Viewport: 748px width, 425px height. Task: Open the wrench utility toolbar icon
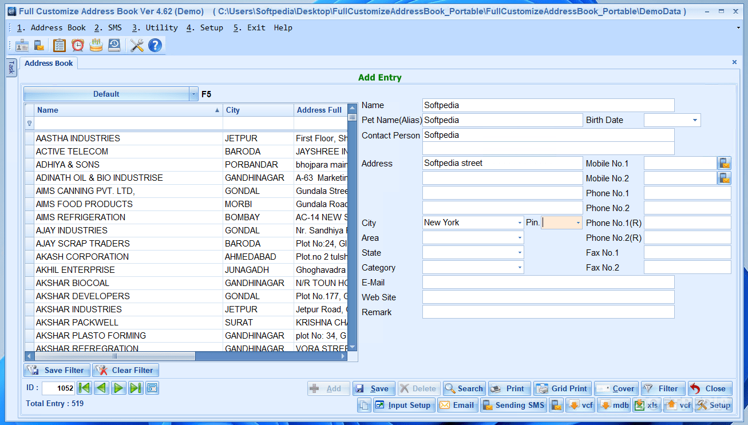[x=137, y=45]
